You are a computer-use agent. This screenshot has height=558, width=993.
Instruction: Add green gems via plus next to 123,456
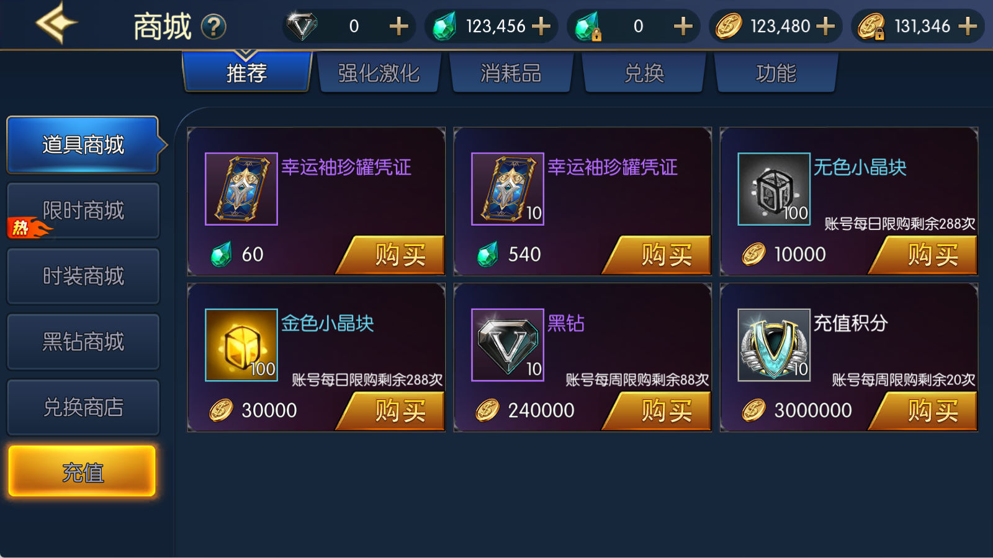coord(541,26)
